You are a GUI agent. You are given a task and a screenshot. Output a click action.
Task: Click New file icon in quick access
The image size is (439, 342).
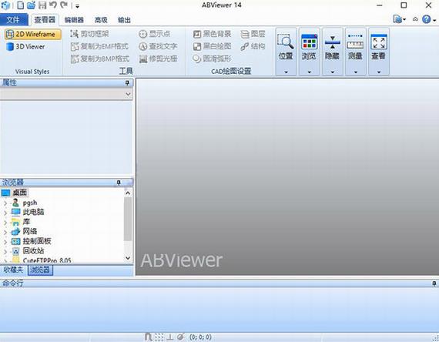tap(21, 5)
